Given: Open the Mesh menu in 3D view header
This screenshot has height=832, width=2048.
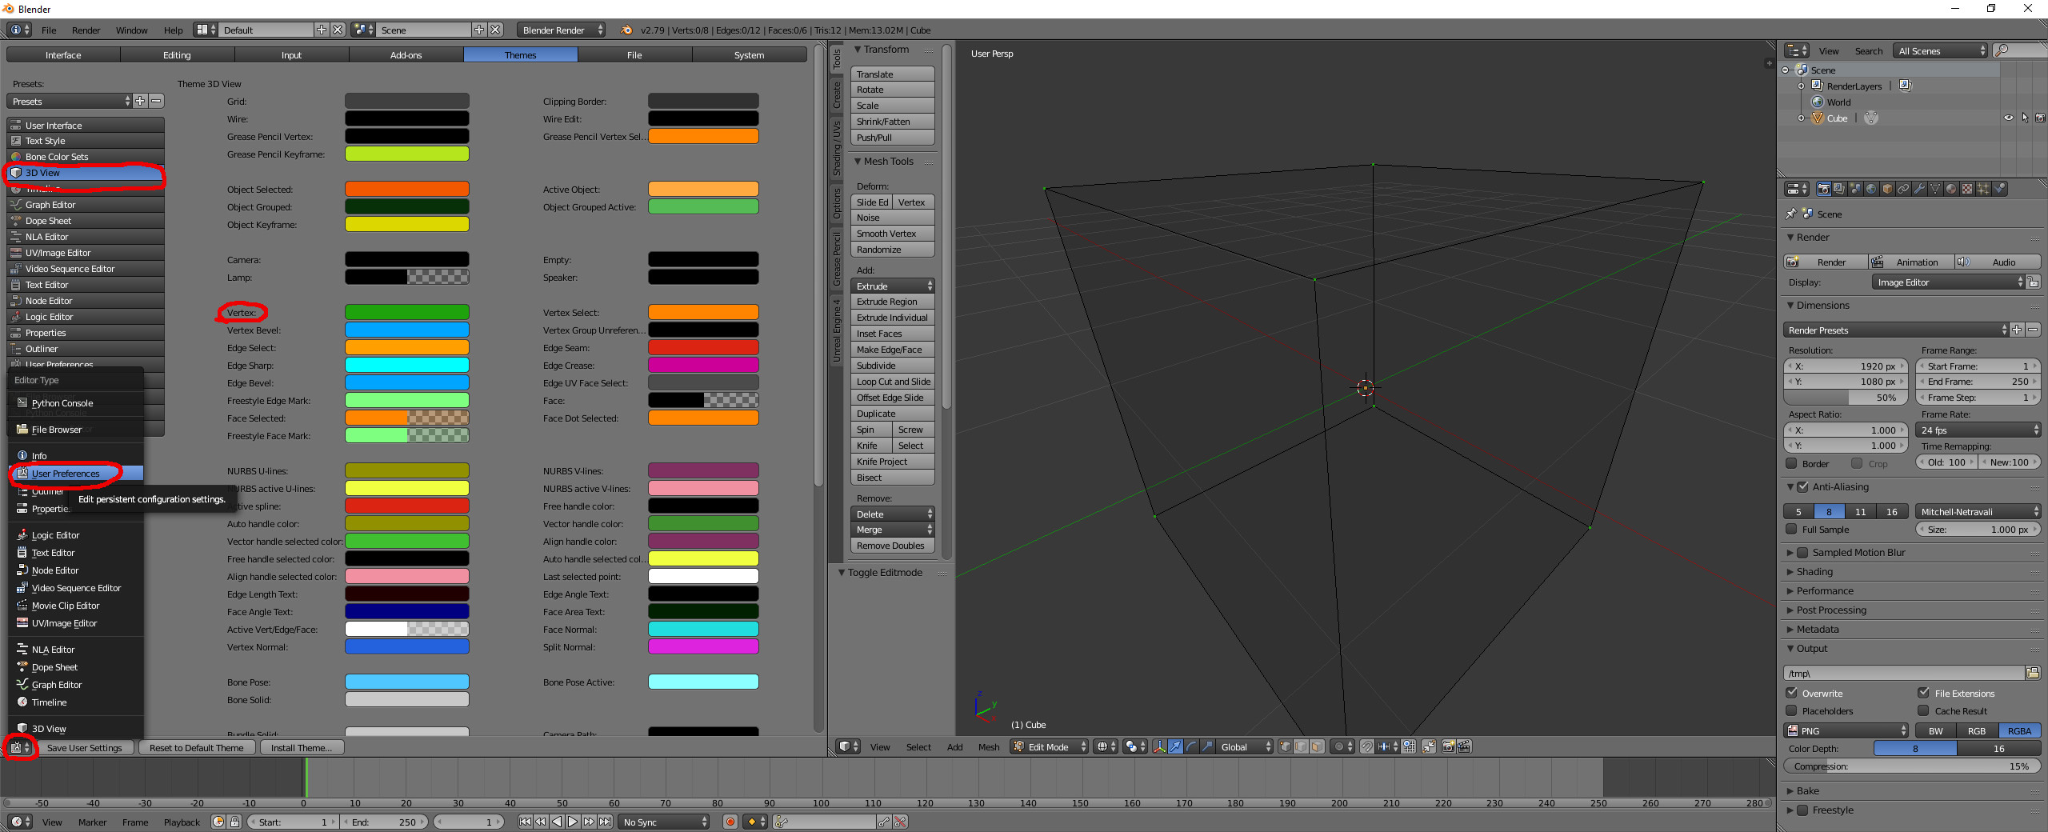Looking at the screenshot, I should (989, 746).
